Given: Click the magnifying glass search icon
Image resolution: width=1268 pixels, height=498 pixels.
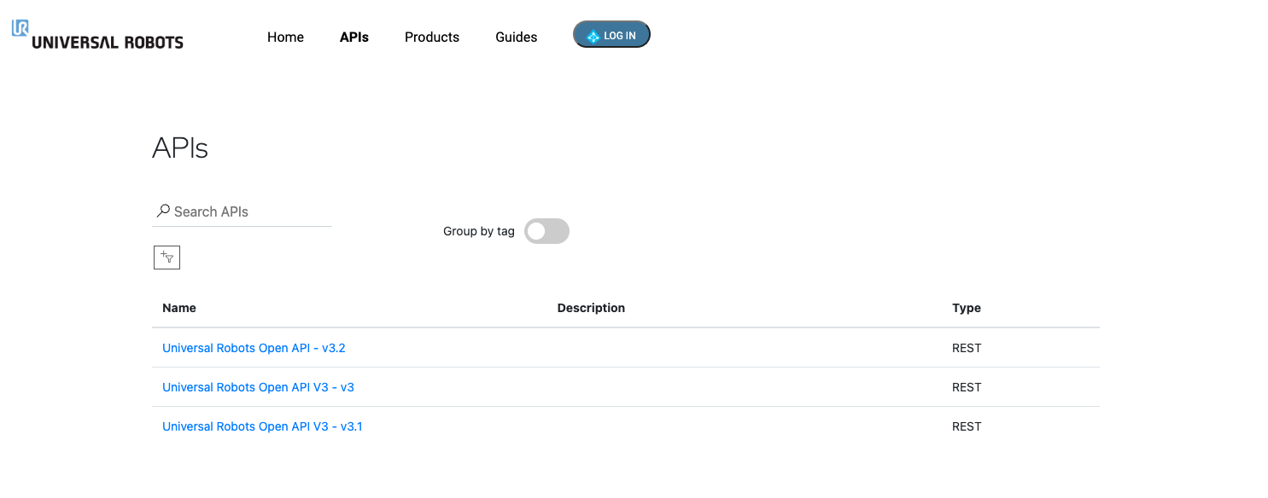Looking at the screenshot, I should (163, 210).
